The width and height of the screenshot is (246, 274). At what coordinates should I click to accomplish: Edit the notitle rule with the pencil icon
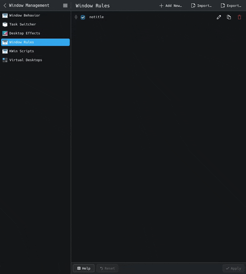219,17
